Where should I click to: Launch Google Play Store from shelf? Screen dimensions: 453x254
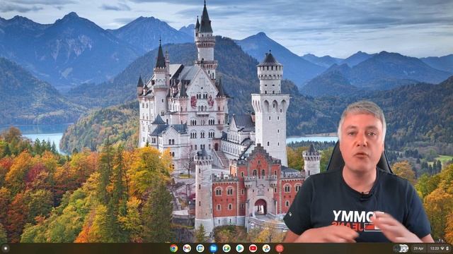coord(240,248)
